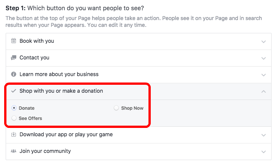Image resolution: width=278 pixels, height=165 pixels.
Task: Expand the Download your app chevron
Action: [x=264, y=135]
